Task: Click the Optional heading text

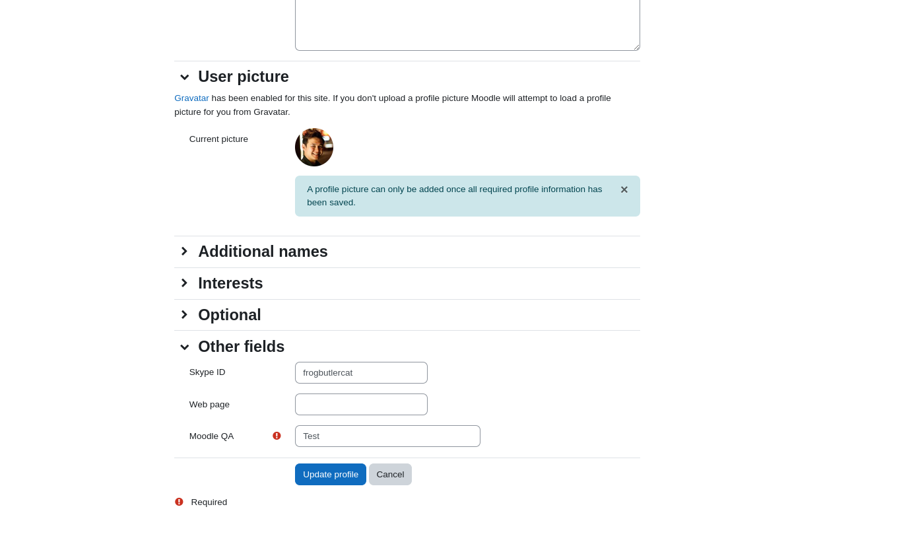Action: pyautogui.click(x=230, y=315)
